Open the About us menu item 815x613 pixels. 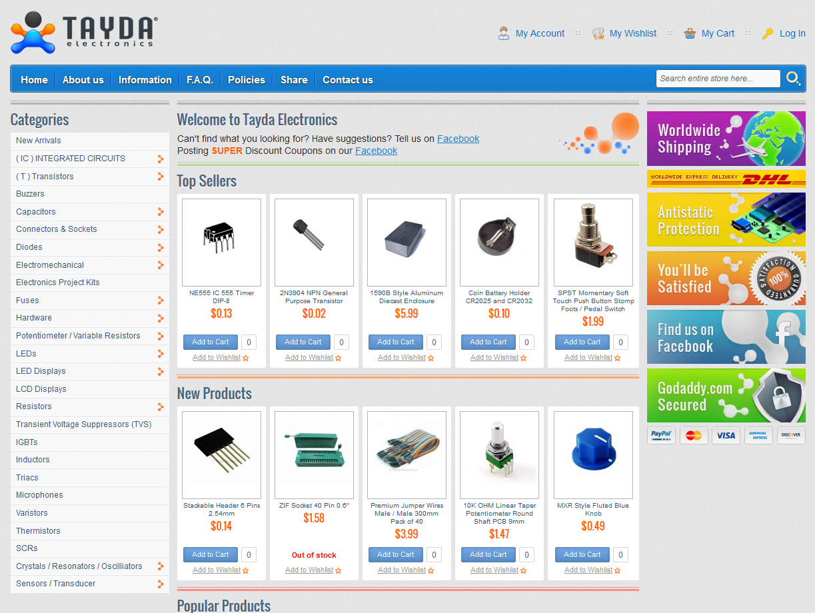coord(83,80)
